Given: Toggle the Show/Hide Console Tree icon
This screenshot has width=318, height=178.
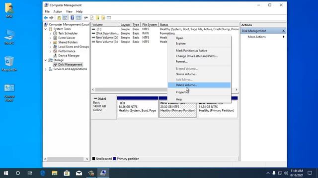Looking at the screenshot, I should tap(65, 18).
